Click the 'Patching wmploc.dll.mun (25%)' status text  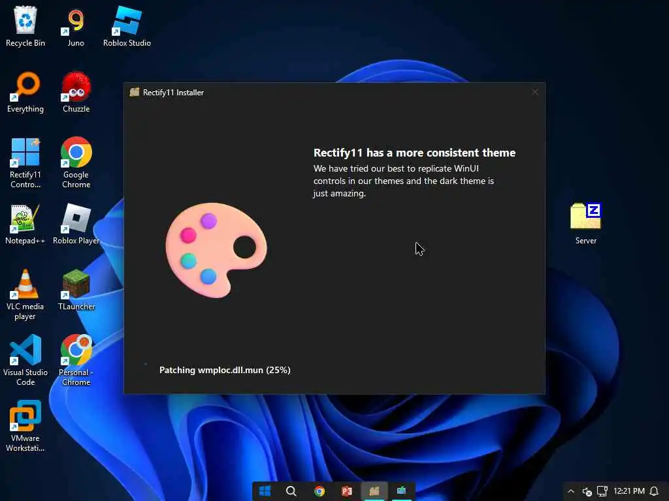(225, 370)
